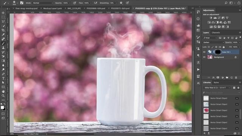242x136 pixels.
Task: Open the search icon in options bar
Action: 226,3
